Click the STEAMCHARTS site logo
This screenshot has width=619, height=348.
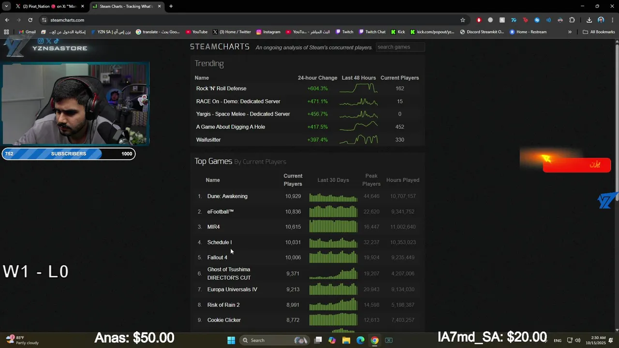tap(220, 47)
